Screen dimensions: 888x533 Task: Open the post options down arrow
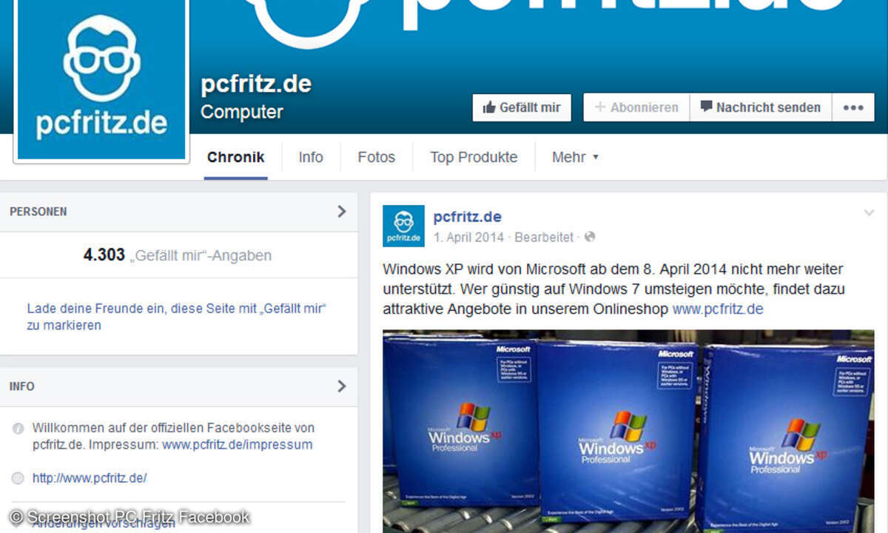(869, 213)
